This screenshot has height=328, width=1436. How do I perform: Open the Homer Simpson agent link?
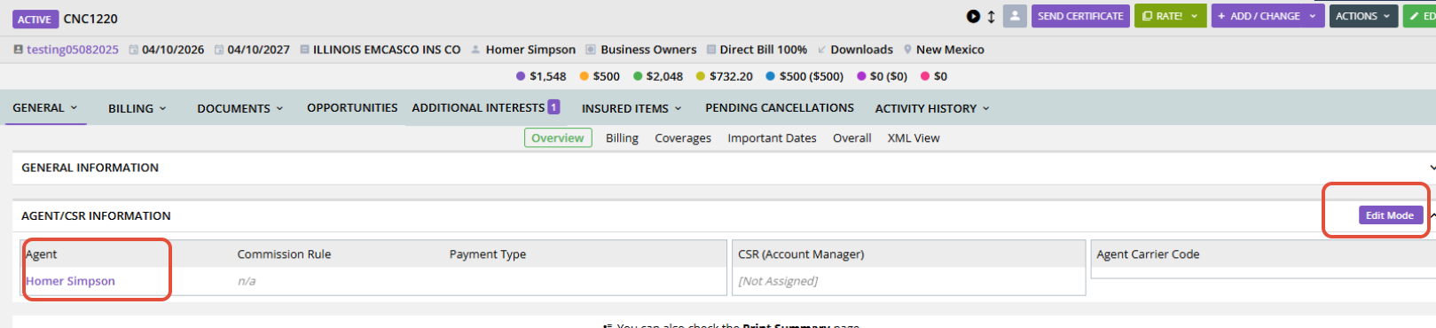pos(71,281)
